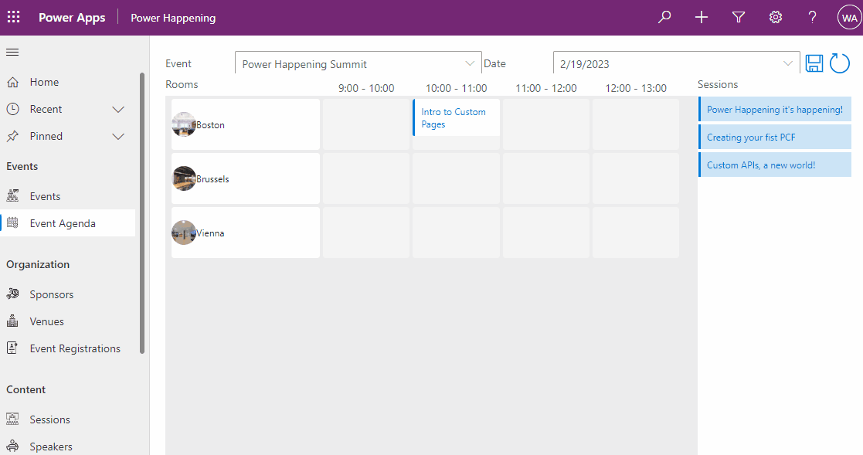Open the settings gear icon
The height and width of the screenshot is (455, 863).
[x=776, y=18]
